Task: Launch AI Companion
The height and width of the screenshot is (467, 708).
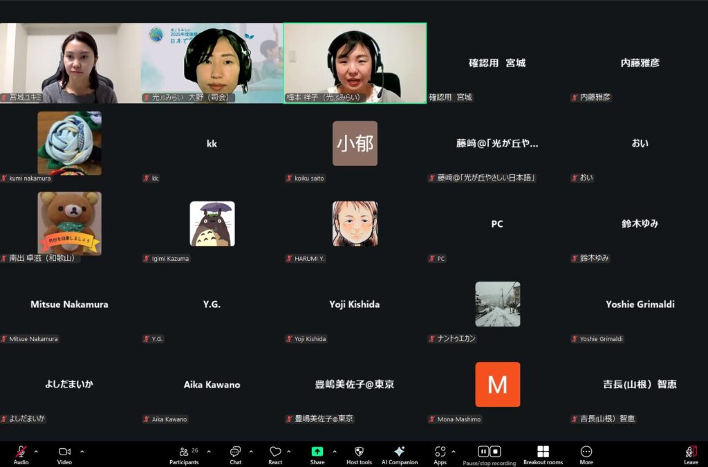Action: click(x=399, y=452)
